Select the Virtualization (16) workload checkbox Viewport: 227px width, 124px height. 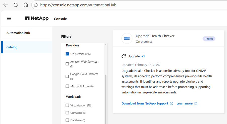click(x=67, y=105)
